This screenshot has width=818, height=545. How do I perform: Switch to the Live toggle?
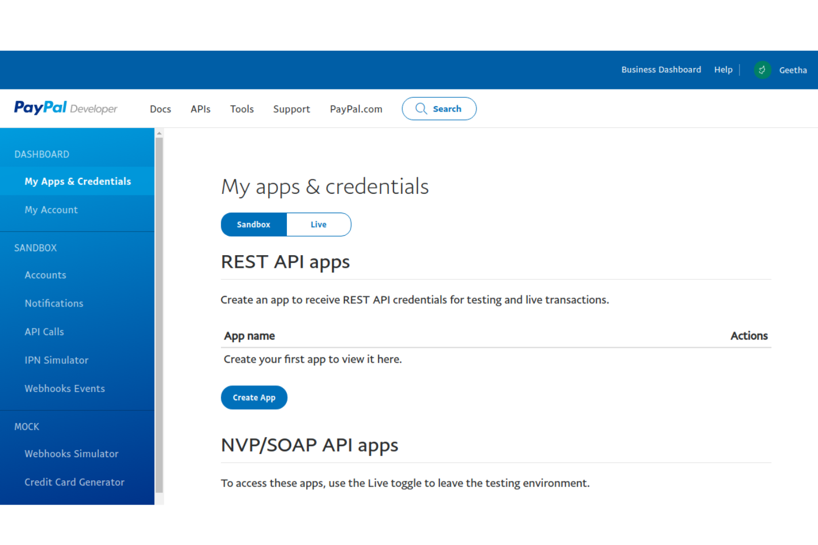(318, 225)
